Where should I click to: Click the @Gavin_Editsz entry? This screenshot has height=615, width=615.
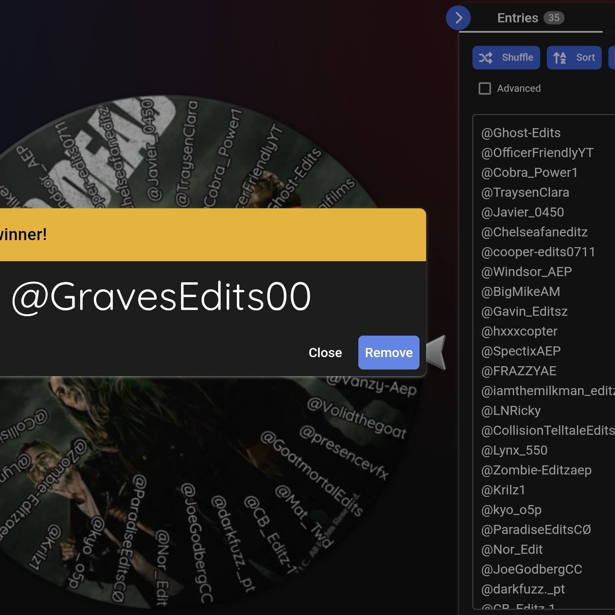coord(524,311)
